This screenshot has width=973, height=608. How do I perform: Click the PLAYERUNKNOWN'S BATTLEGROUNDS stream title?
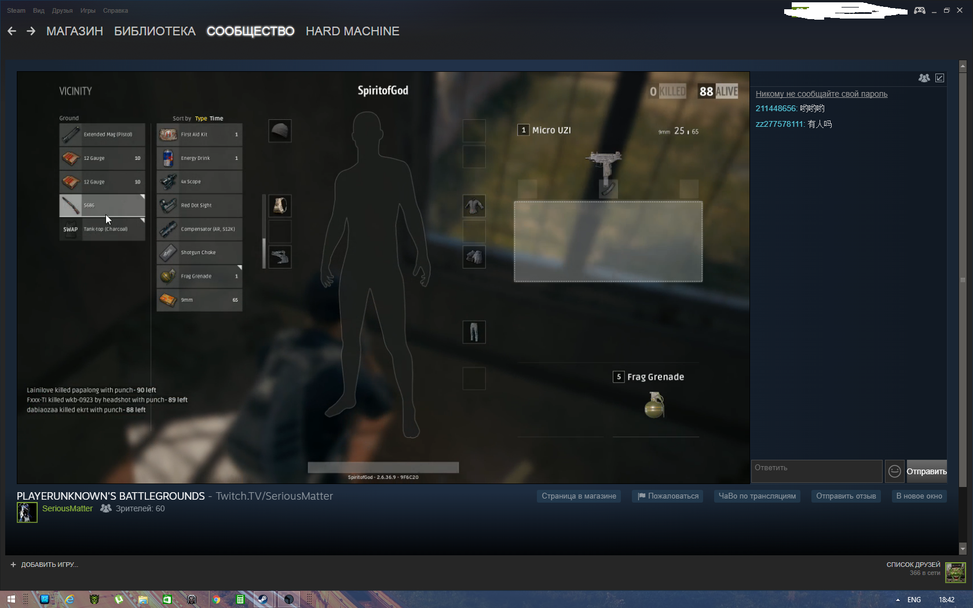pos(111,496)
